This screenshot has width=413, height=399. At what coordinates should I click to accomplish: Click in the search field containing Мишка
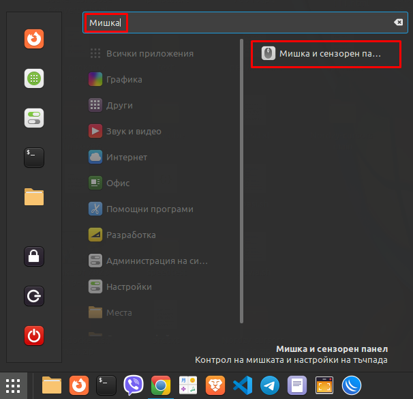click(x=245, y=23)
